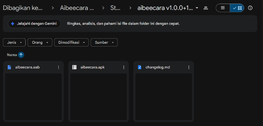Open the Dimodifikasi filter dropdown
The height and width of the screenshot is (126, 263).
(71, 43)
